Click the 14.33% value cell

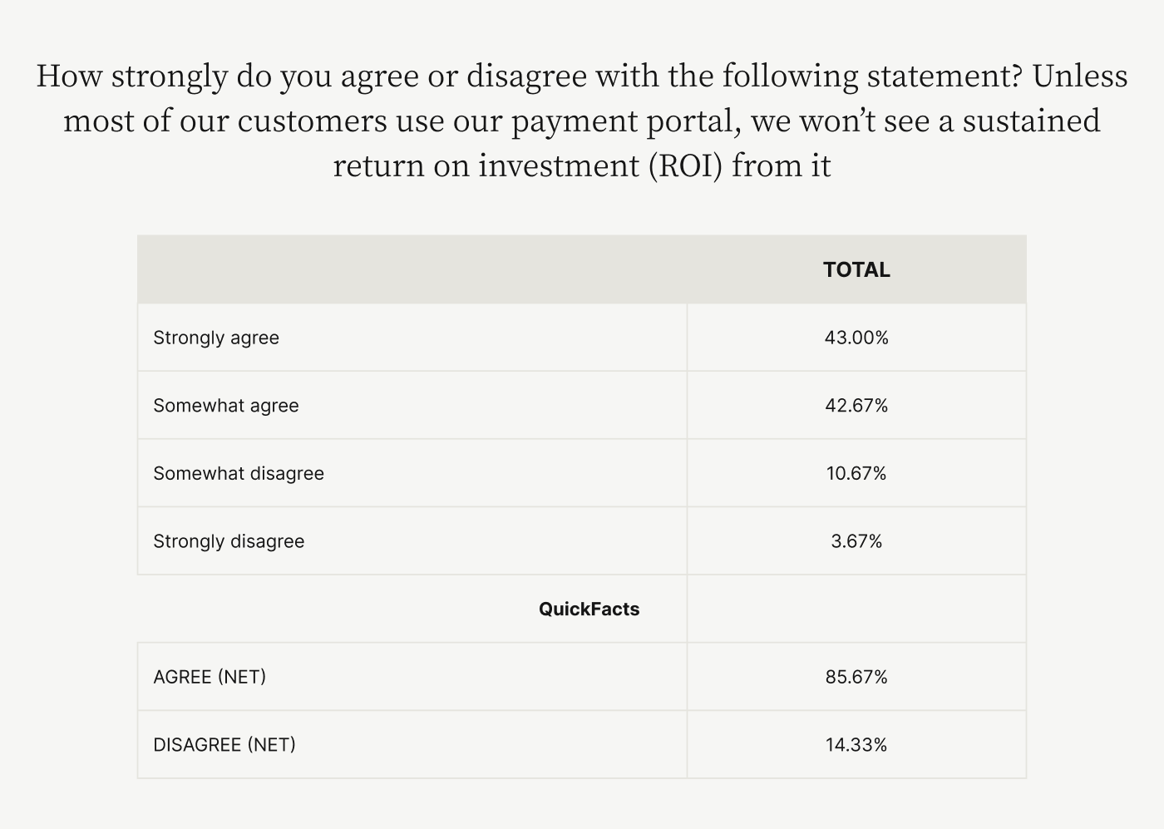[856, 745]
